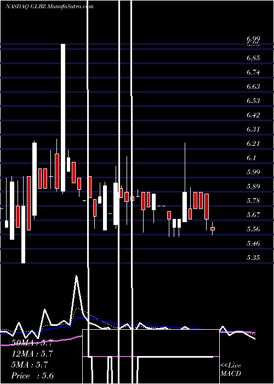
Task: Click the 5.46 price axis label
Action: point(253,244)
